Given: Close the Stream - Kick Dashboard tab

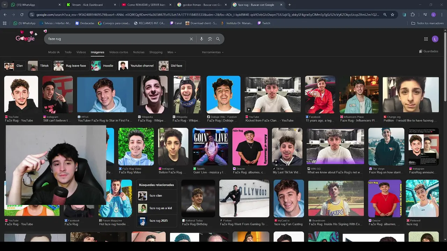Looking at the screenshot, I should point(115,5).
